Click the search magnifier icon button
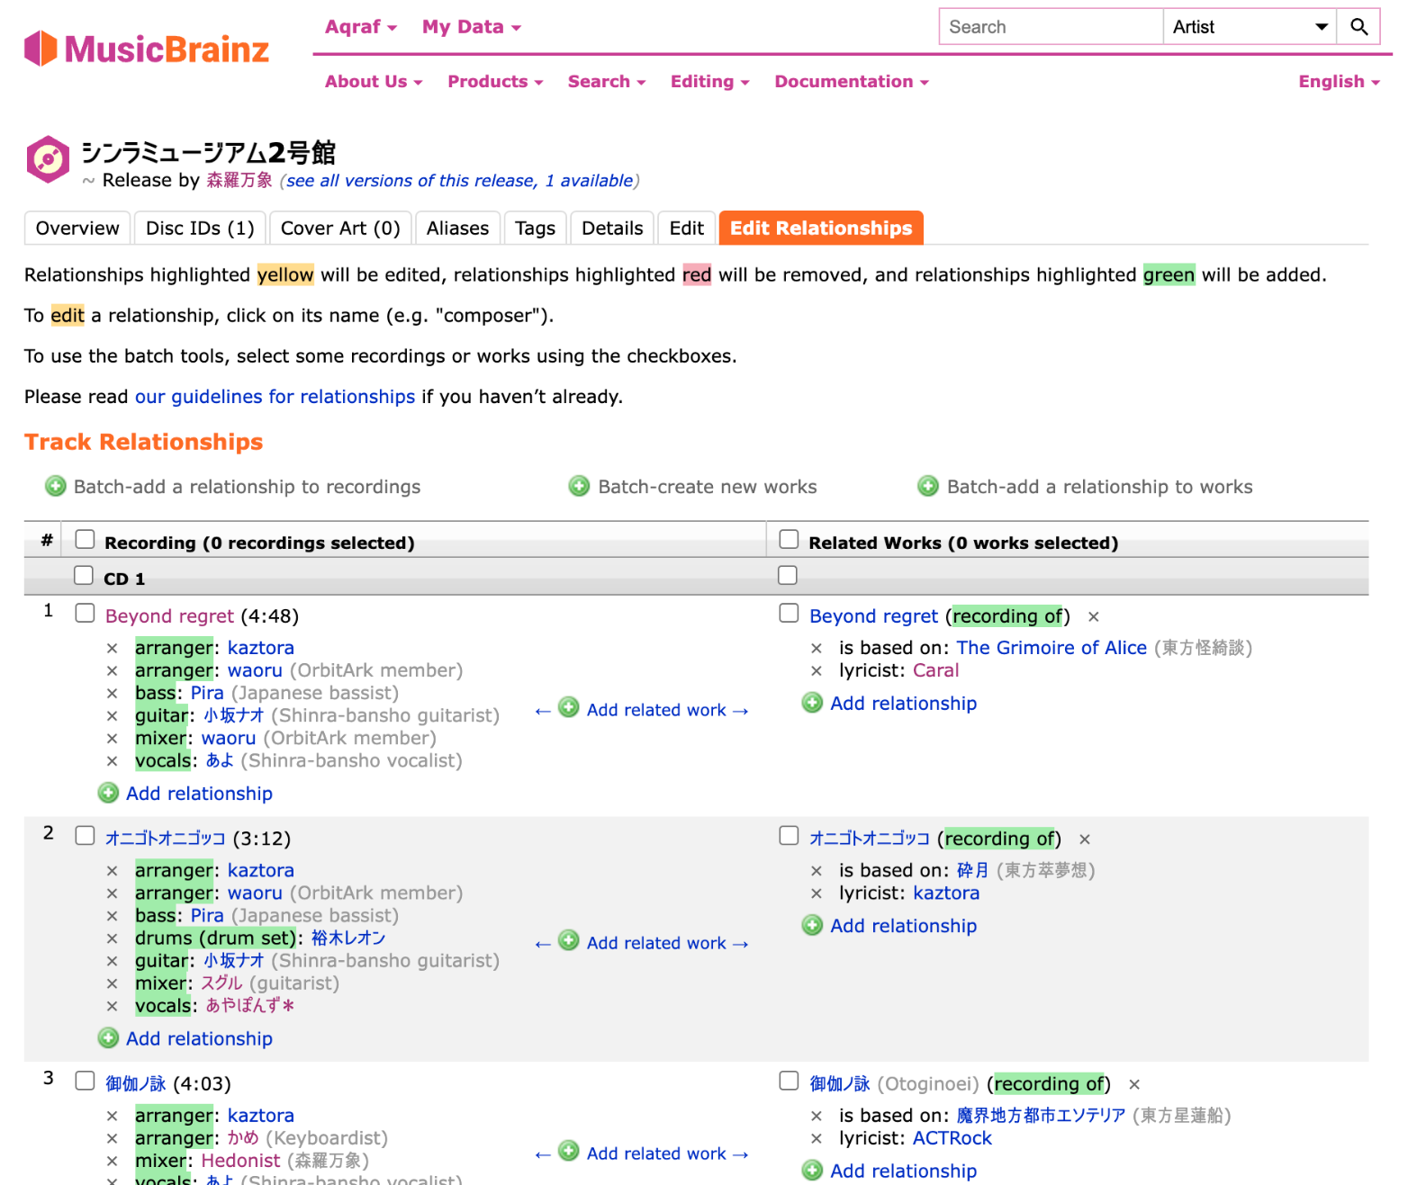 click(1358, 27)
